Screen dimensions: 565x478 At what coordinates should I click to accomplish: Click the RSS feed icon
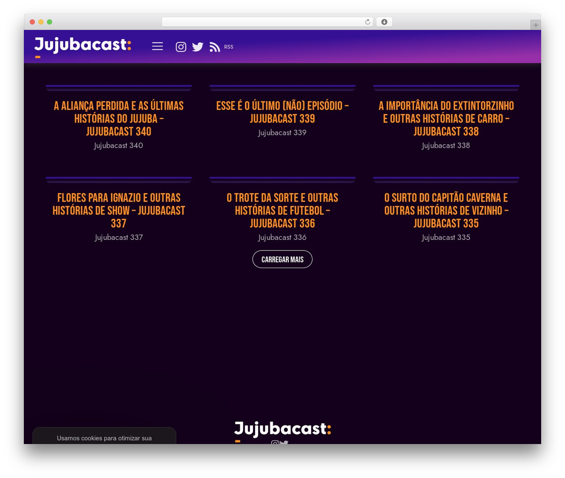click(x=215, y=47)
